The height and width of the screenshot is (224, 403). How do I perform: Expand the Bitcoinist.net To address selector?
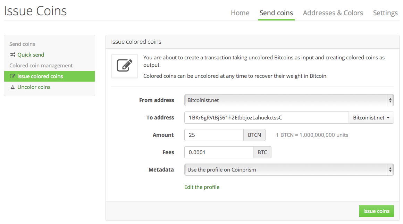pyautogui.click(x=371, y=118)
